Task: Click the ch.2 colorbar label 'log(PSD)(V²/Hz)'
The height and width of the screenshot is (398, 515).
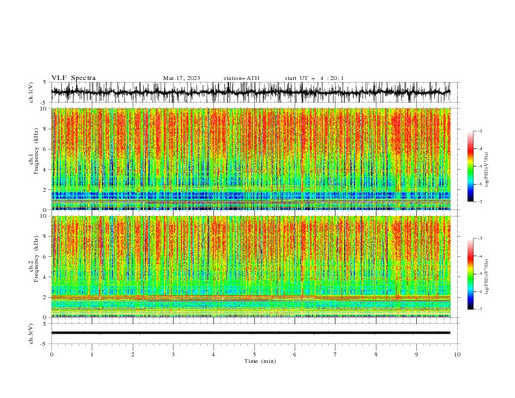Action: 487,277
